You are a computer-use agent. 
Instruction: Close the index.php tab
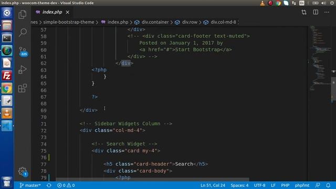pos(68,12)
